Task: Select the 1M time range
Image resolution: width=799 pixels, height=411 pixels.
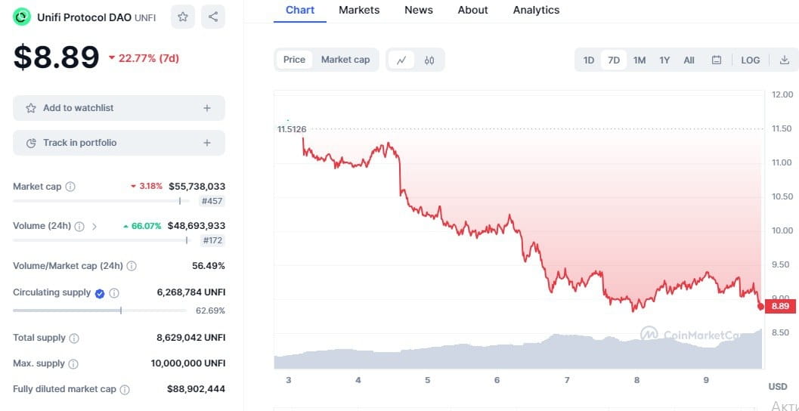Action: coord(640,60)
